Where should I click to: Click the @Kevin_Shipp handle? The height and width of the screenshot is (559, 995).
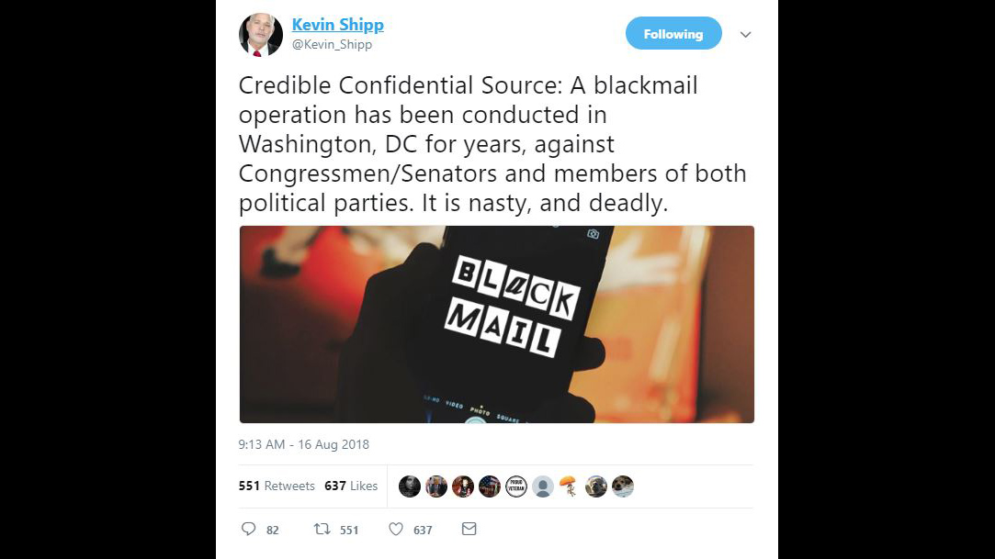[332, 44]
